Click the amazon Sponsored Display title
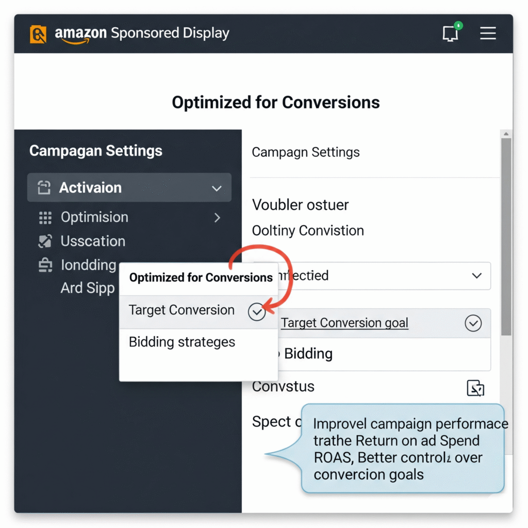Image resolution: width=528 pixels, height=528 pixels. tap(142, 34)
